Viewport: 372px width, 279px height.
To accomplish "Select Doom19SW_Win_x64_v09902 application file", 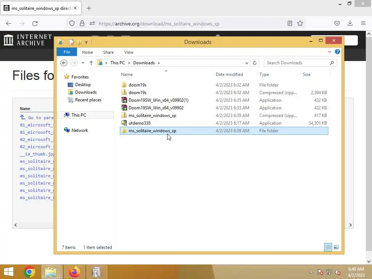I will (224, 108).
